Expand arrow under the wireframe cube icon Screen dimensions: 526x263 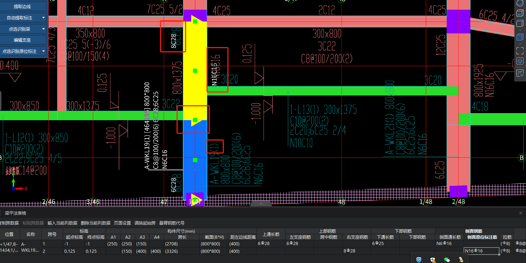[x=520, y=30]
